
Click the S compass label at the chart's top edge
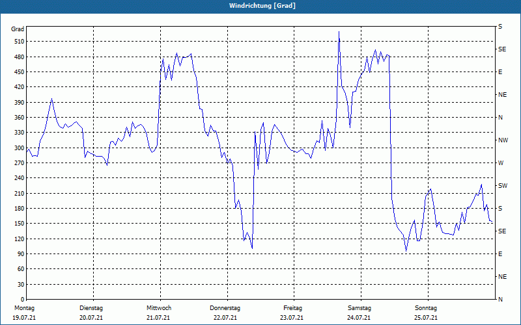point(500,27)
